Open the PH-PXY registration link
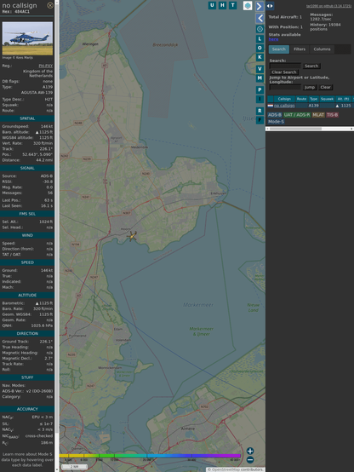Viewport: 354px width, 472px height. point(45,66)
